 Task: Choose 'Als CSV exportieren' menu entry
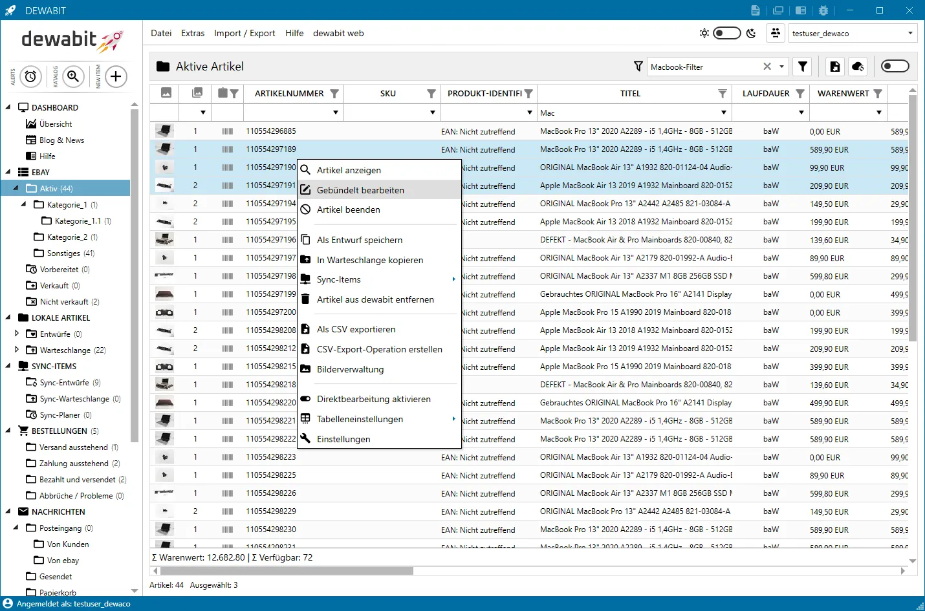379,329
